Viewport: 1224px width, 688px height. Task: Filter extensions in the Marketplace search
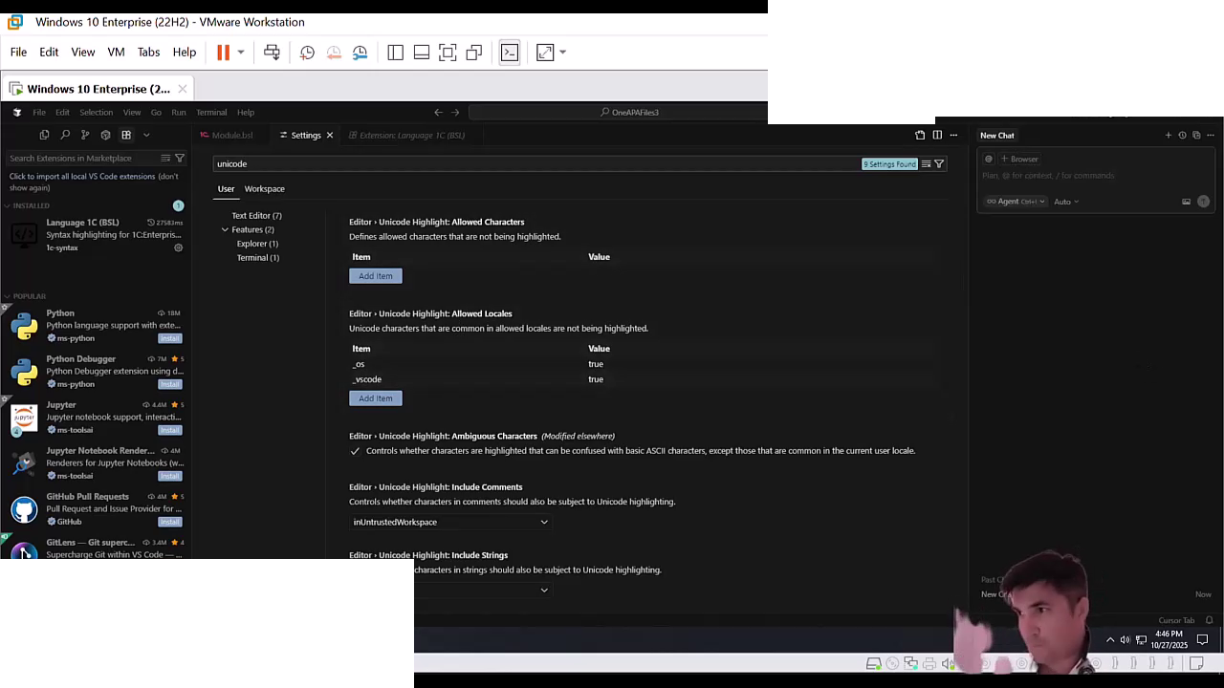tap(179, 159)
